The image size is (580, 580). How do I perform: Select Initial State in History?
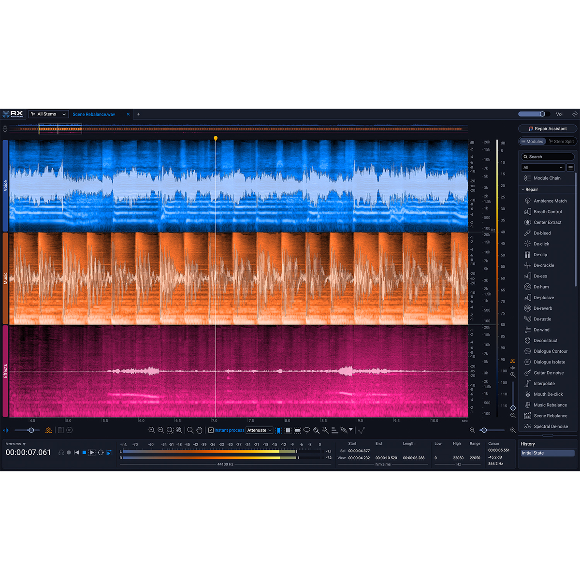point(547,453)
